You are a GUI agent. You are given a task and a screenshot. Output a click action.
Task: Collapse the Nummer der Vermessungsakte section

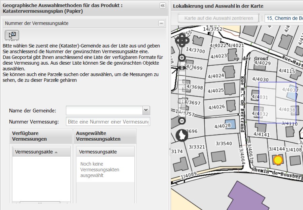[162, 23]
